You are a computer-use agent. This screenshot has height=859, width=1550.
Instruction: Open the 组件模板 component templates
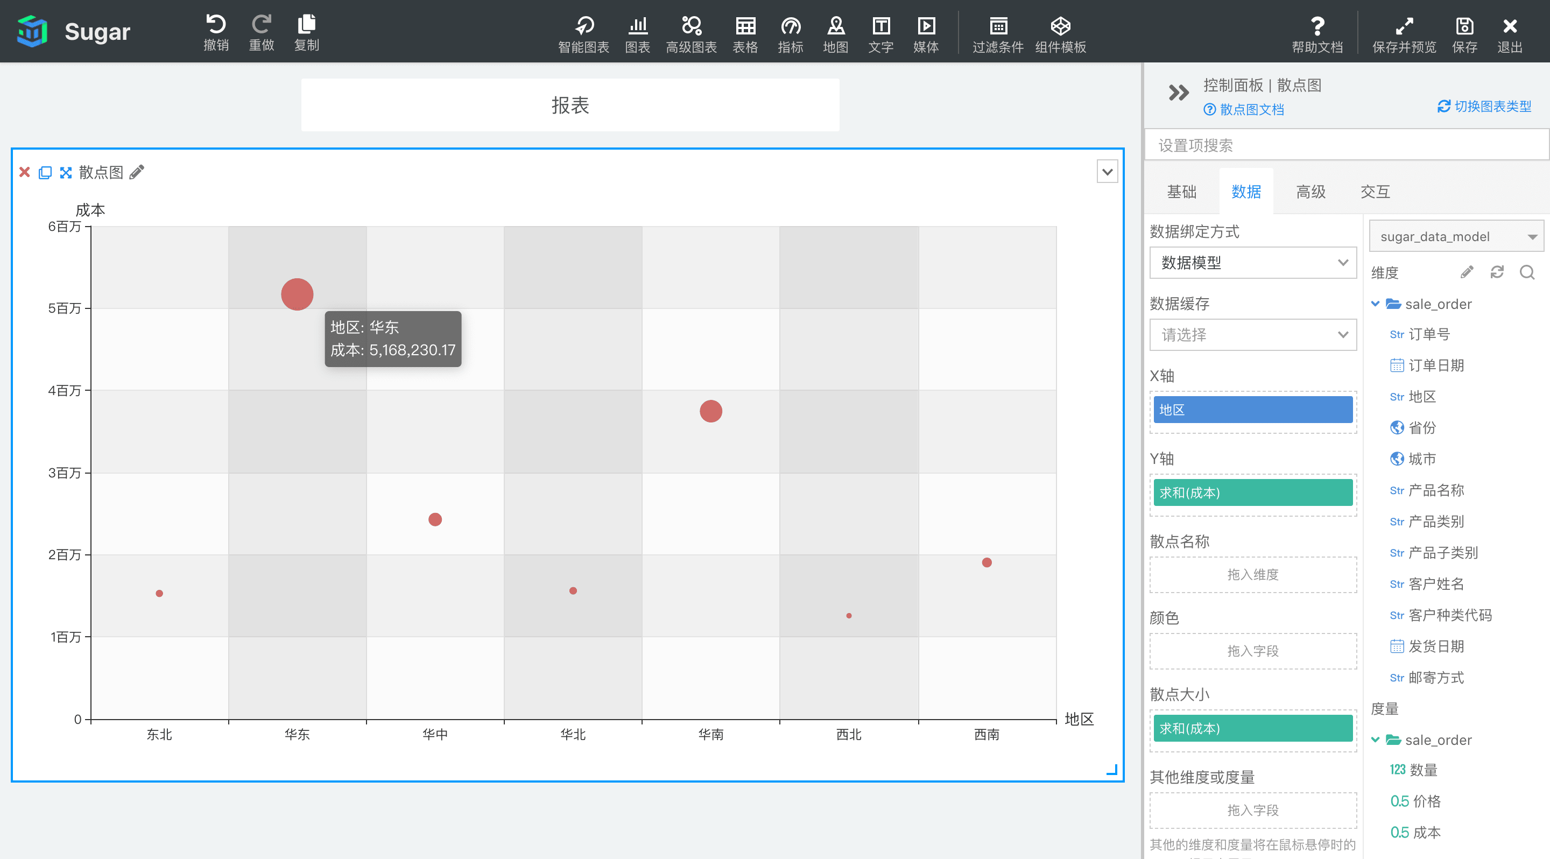coord(1060,34)
